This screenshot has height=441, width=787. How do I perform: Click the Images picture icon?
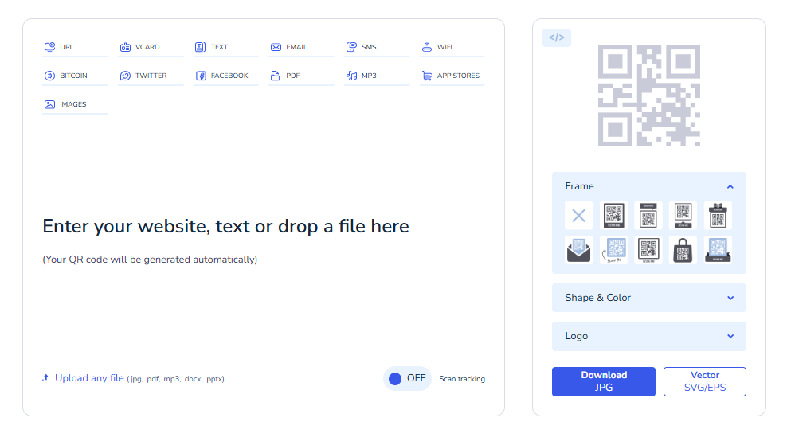point(49,104)
